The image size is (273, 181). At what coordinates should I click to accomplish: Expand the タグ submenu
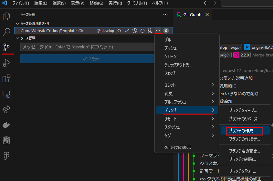click(187, 135)
